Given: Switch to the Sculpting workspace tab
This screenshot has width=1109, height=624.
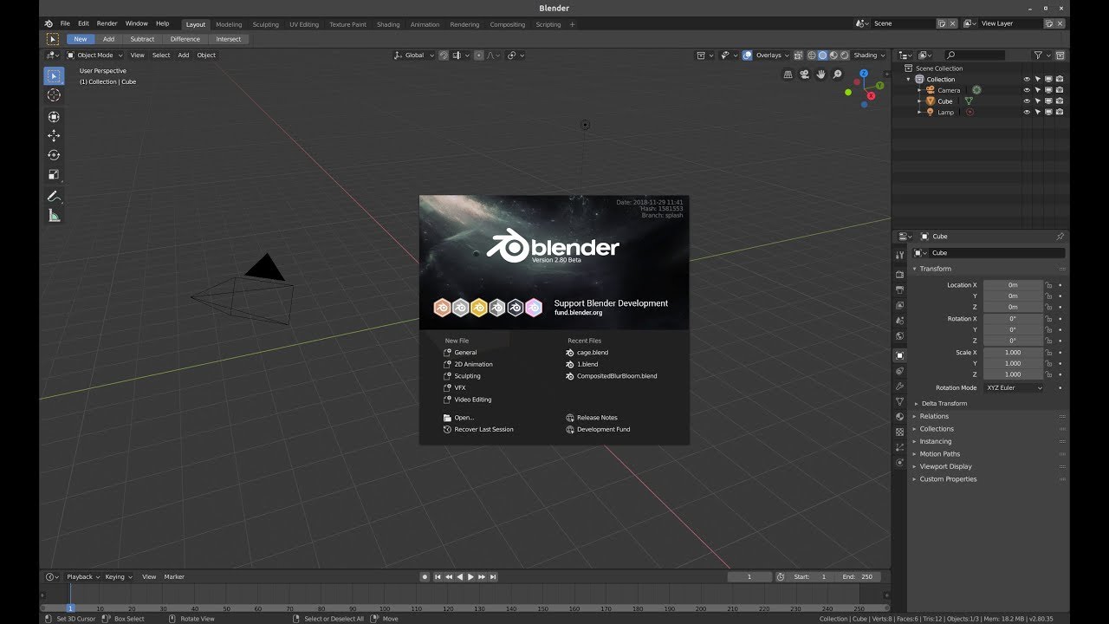Looking at the screenshot, I should 265,24.
